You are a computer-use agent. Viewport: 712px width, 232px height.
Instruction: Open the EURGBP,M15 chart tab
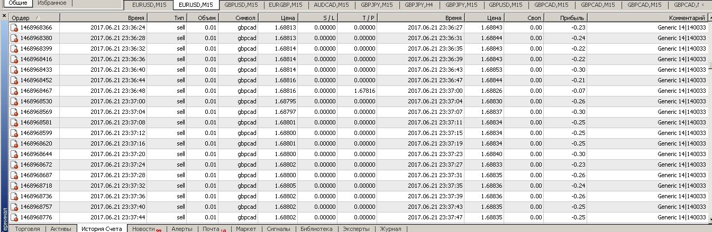click(285, 5)
